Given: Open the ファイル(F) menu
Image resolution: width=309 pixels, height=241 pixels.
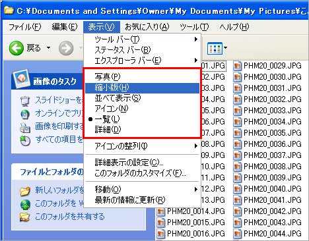Looking at the screenshot, I should coord(25,27).
